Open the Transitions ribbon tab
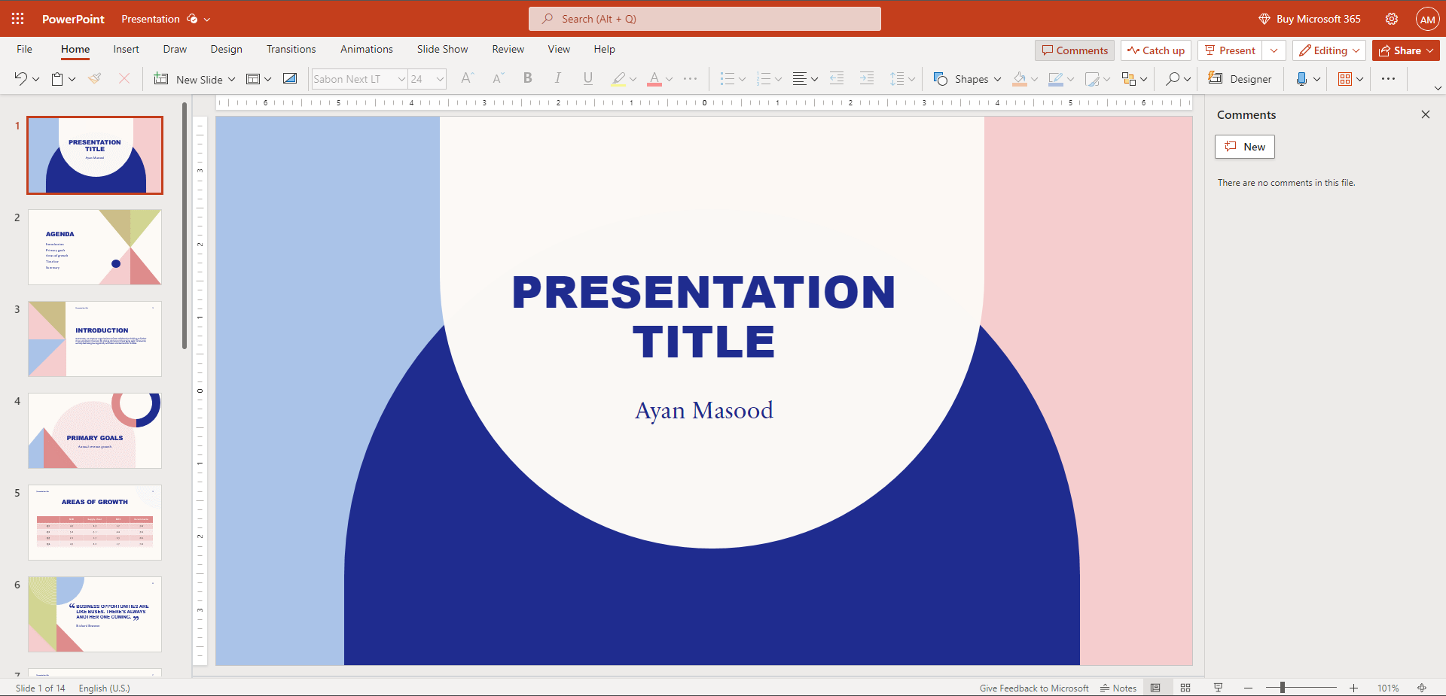 [291, 49]
